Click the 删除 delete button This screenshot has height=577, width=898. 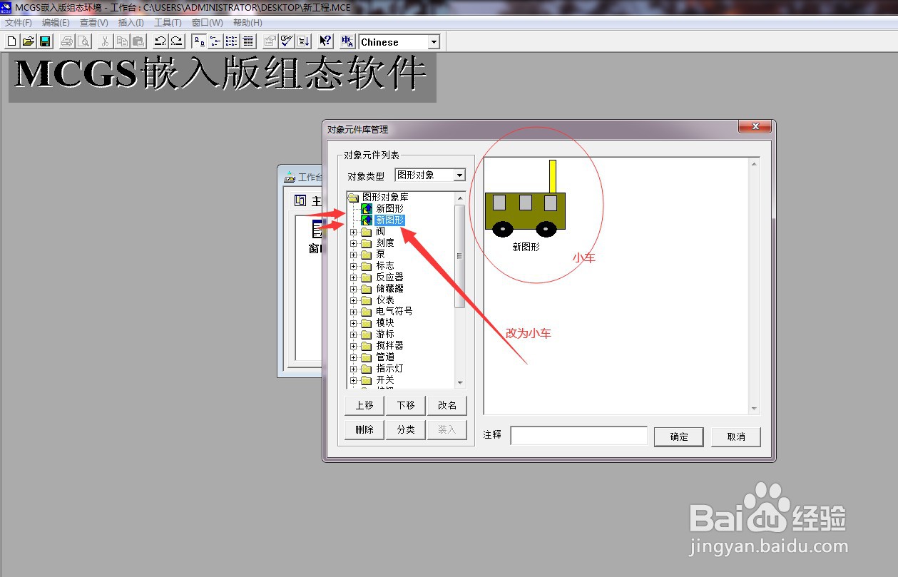pyautogui.click(x=364, y=429)
